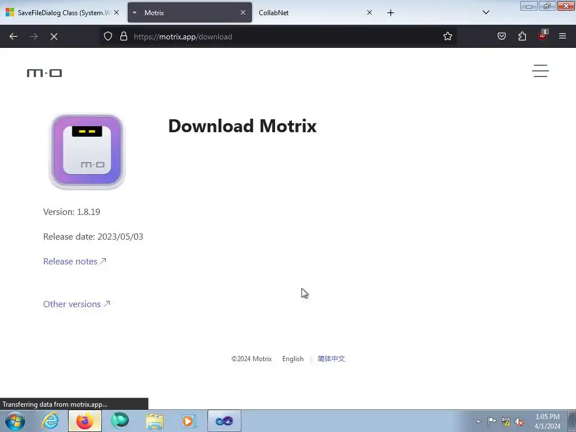This screenshot has width=576, height=432.
Task: Open the tracking protection shield icon
Action: (107, 37)
